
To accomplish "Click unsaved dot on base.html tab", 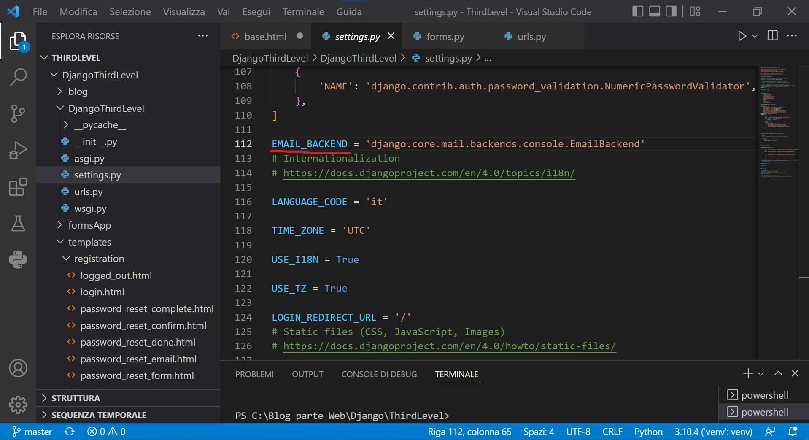I will 300,36.
